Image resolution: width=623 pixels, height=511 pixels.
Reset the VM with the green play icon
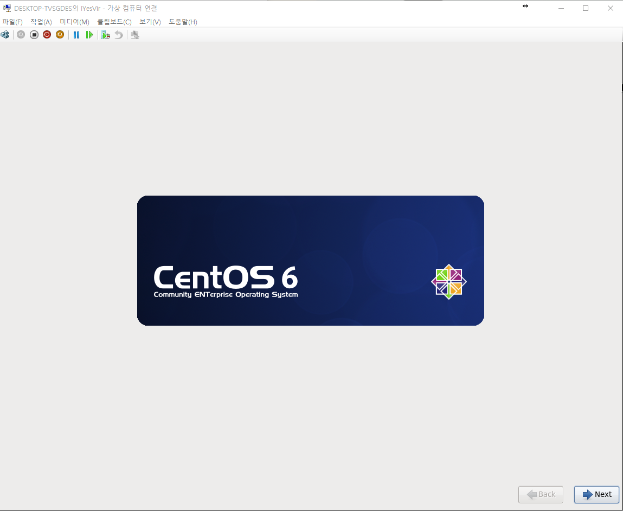[90, 35]
